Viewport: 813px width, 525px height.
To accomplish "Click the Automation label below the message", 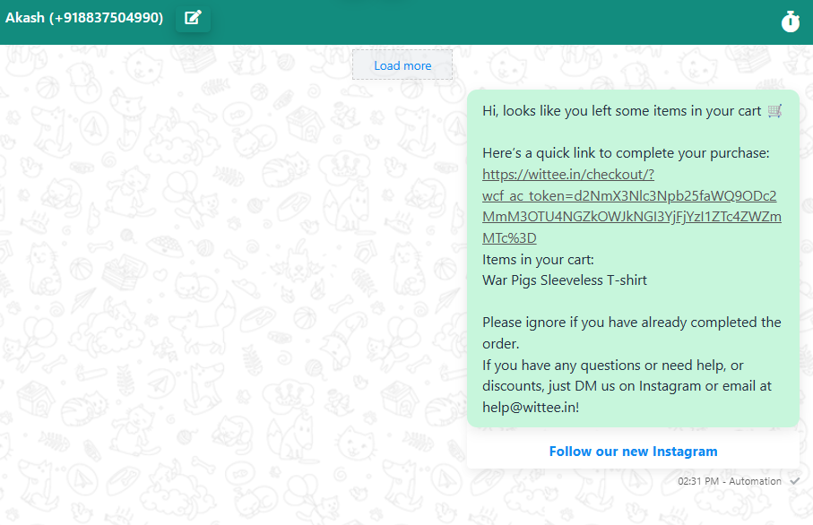I will (755, 481).
